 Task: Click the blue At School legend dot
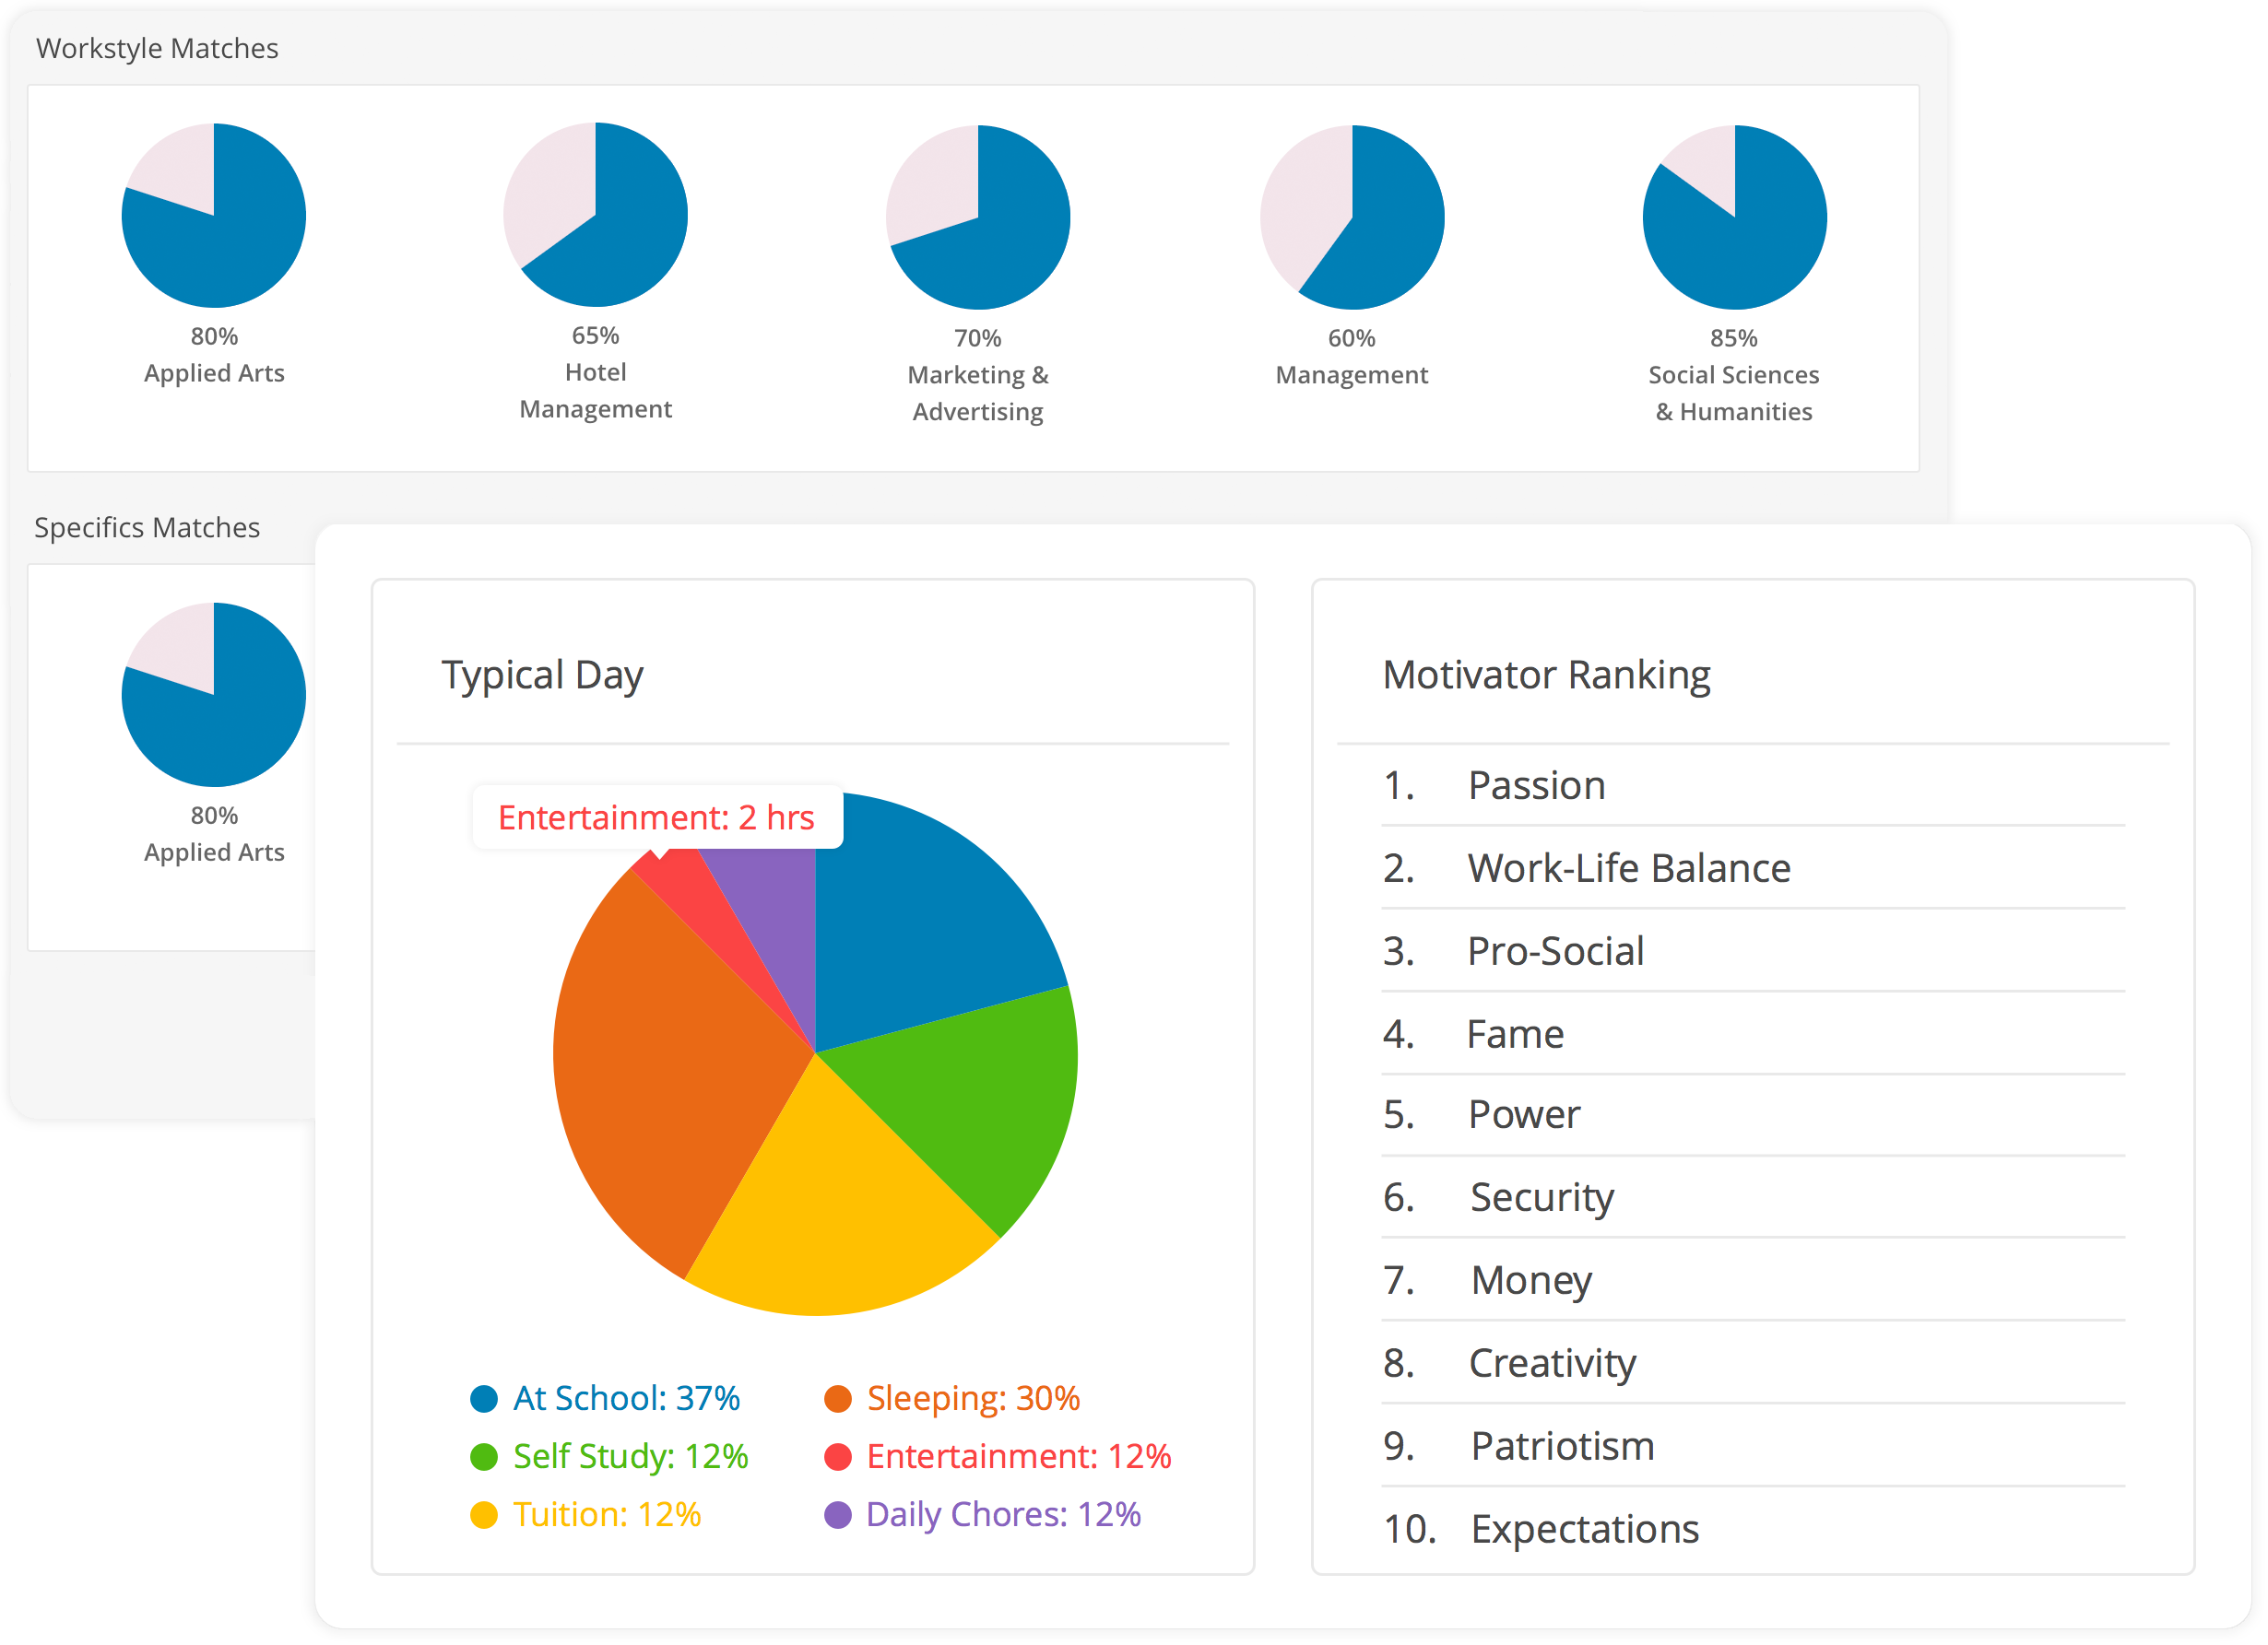pyautogui.click(x=484, y=1399)
